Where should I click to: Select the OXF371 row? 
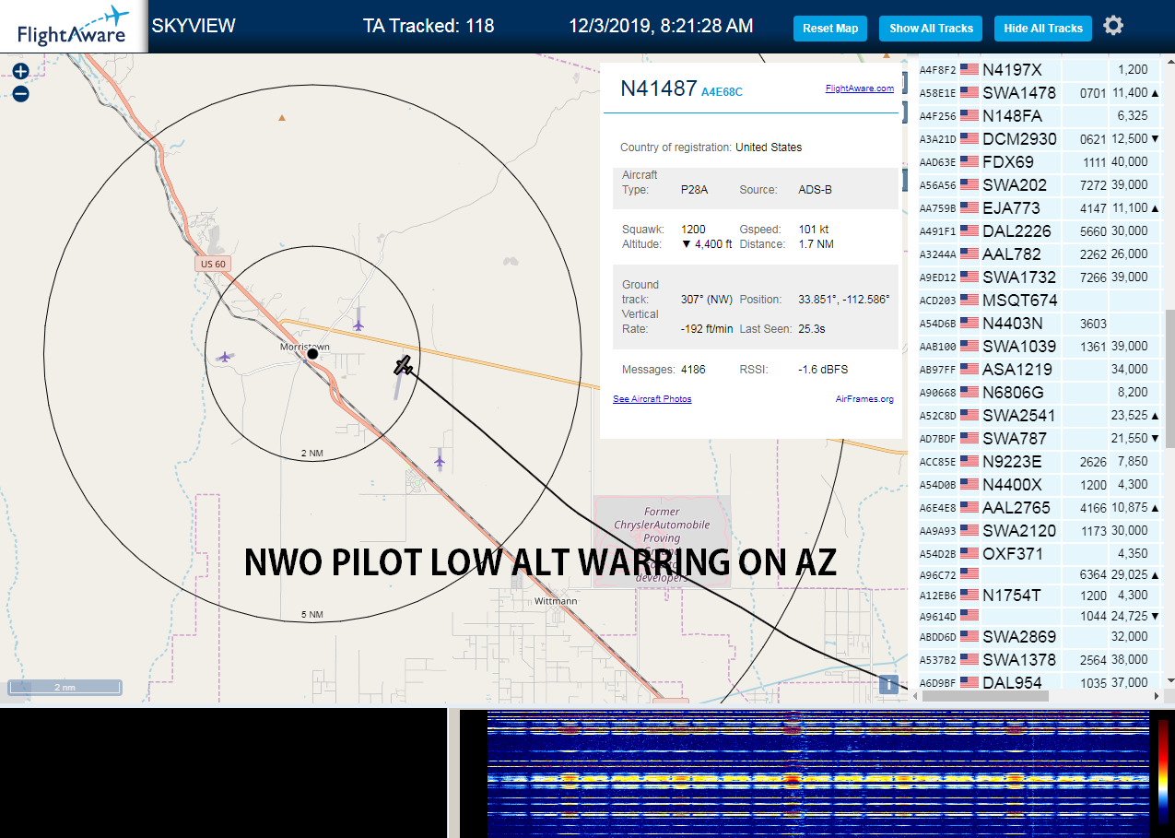[1039, 553]
